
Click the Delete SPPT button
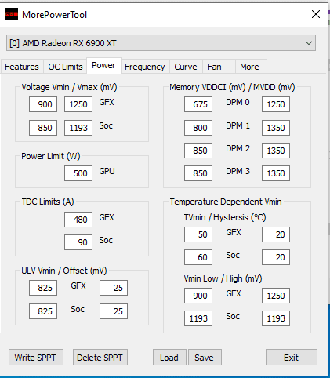[x=100, y=358]
